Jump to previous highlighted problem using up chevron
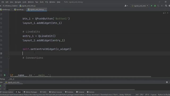Viewport: 170px width, 96px height. pyautogui.click(x=168, y=13)
